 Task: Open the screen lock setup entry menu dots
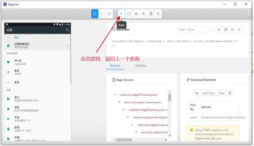tap(68, 45)
